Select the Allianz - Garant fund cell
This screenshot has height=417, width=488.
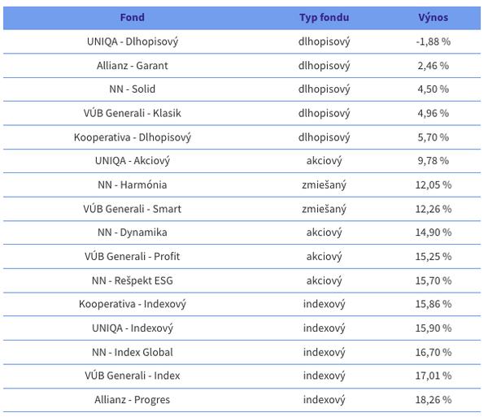(132, 65)
